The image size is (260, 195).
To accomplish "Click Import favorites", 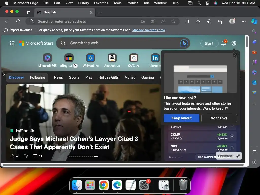I will [x=18, y=30].
